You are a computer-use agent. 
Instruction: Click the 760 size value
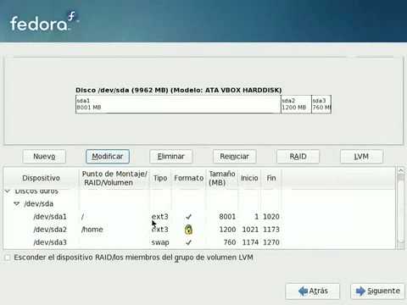coord(230,242)
